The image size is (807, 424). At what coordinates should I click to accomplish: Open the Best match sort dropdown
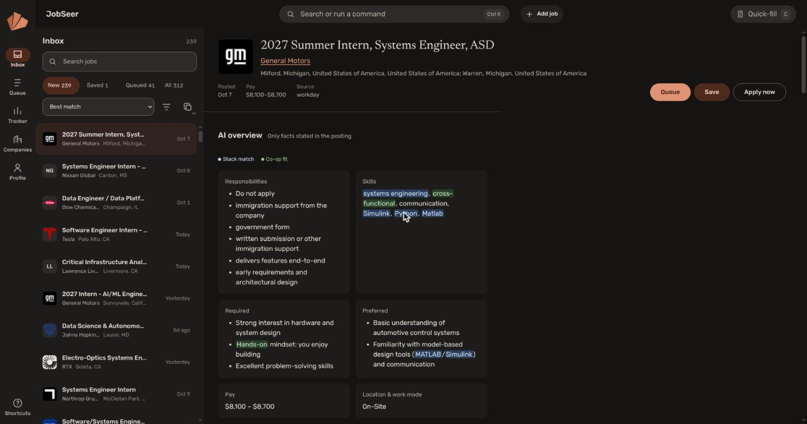tap(98, 107)
